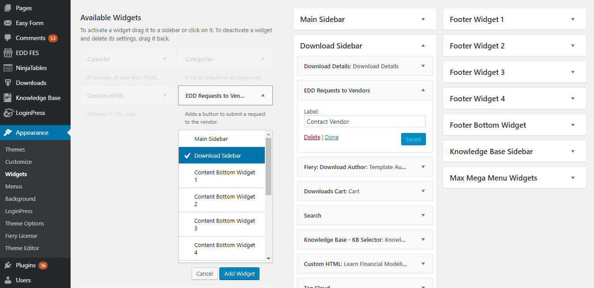Open the Background submenu item
The image size is (594, 288).
coord(20,199)
